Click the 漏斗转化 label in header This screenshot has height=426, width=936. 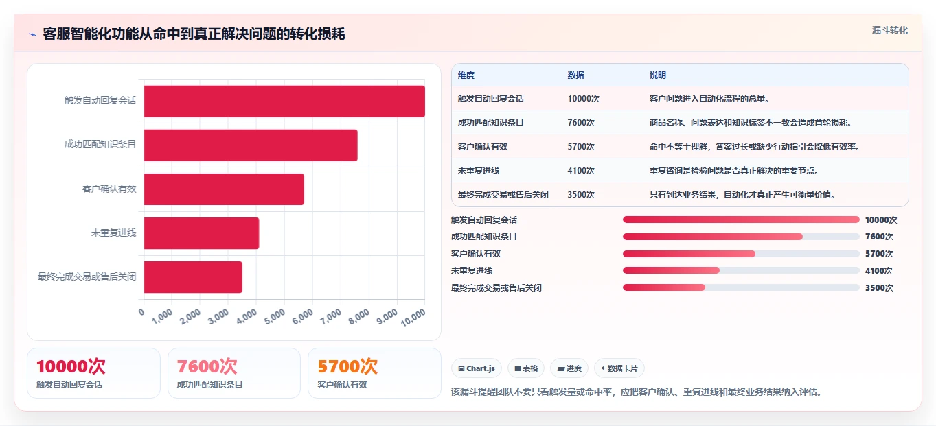(889, 30)
